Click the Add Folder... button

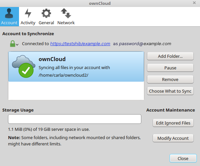coord(170,56)
